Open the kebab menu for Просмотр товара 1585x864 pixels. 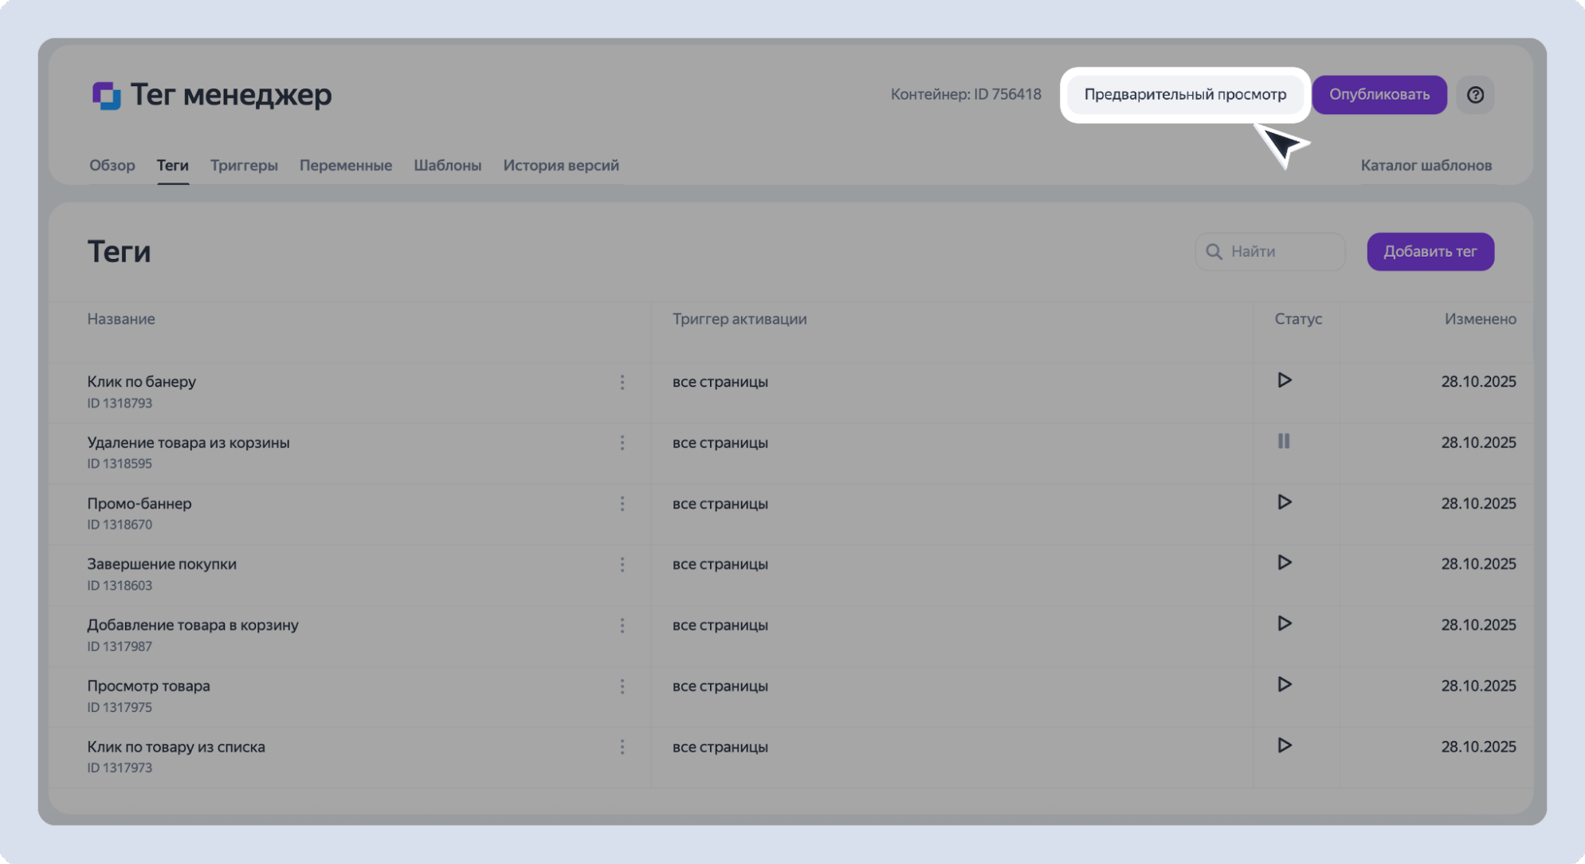[622, 686]
